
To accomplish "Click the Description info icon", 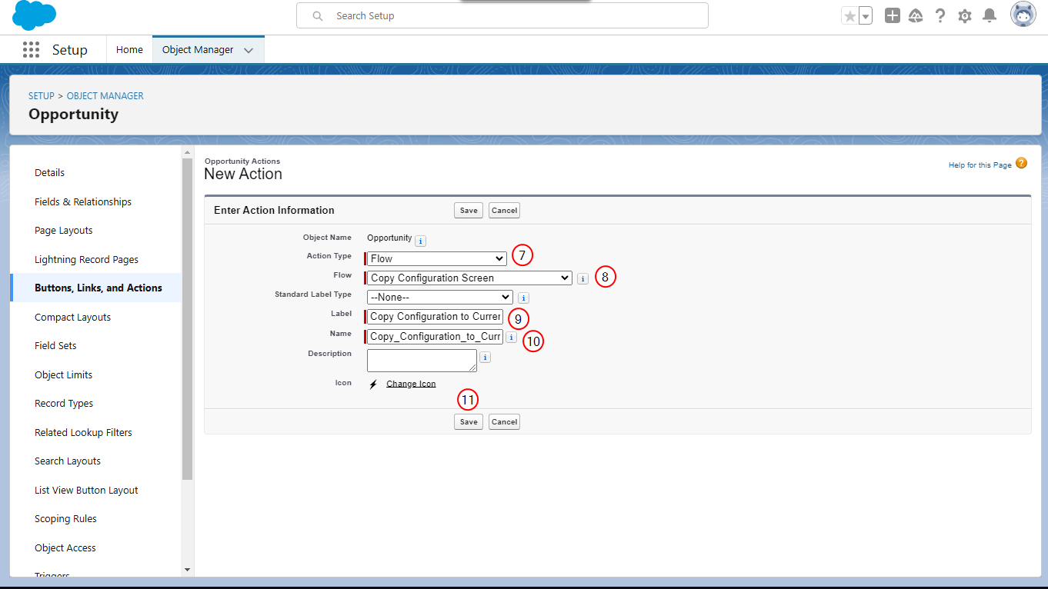I will [x=485, y=358].
